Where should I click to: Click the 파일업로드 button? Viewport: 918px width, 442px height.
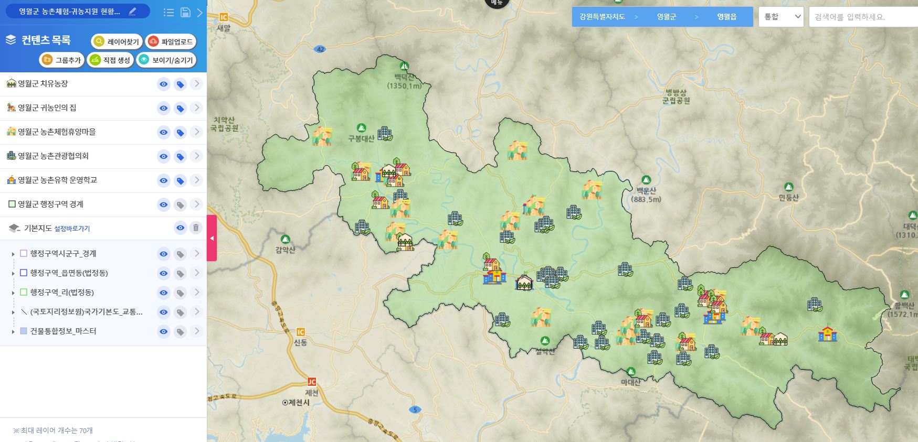pos(171,42)
